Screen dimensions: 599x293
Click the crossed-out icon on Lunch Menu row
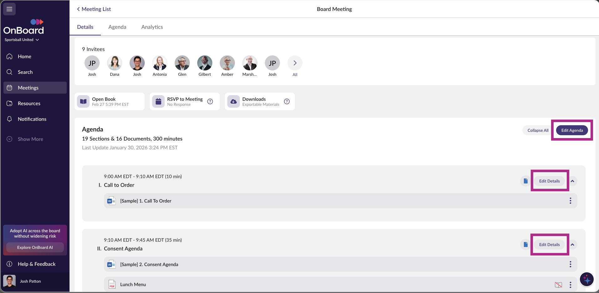(558, 285)
